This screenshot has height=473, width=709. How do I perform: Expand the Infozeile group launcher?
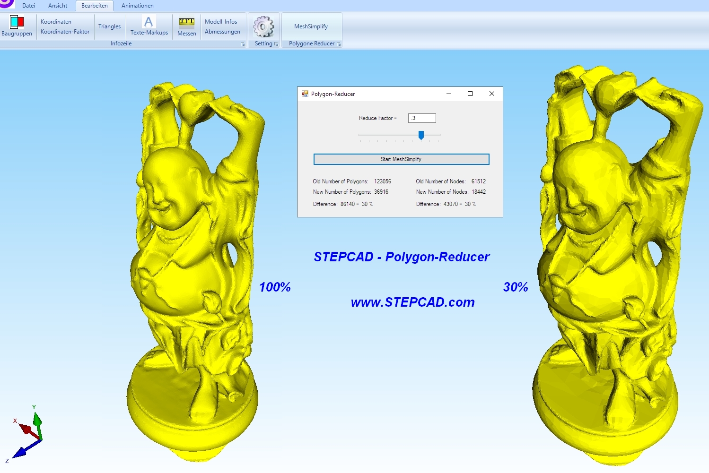click(x=243, y=44)
